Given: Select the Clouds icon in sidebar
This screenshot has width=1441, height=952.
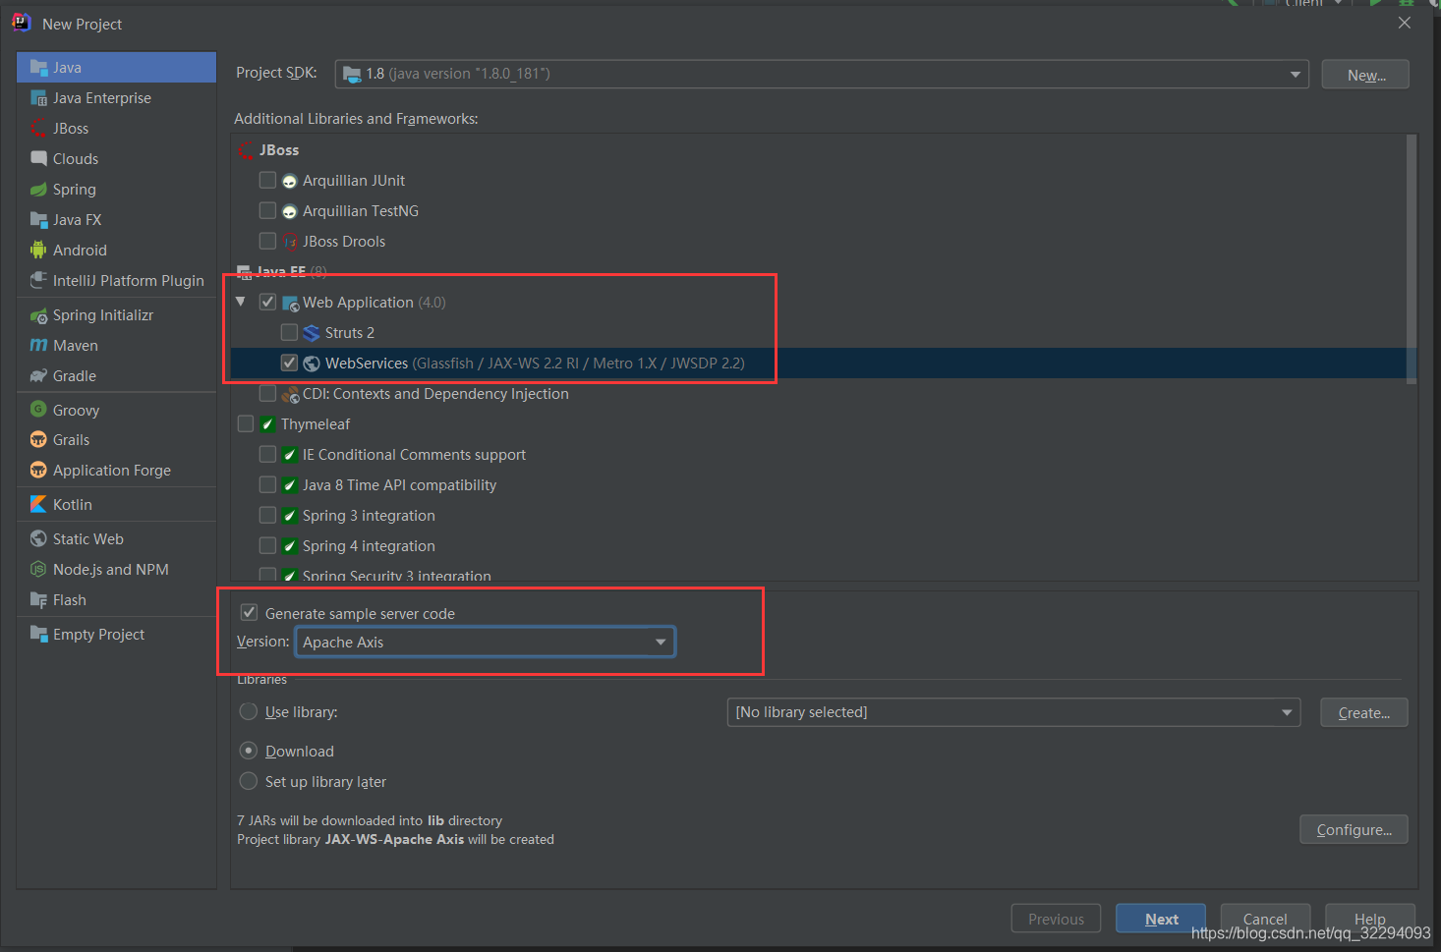Looking at the screenshot, I should click(39, 159).
